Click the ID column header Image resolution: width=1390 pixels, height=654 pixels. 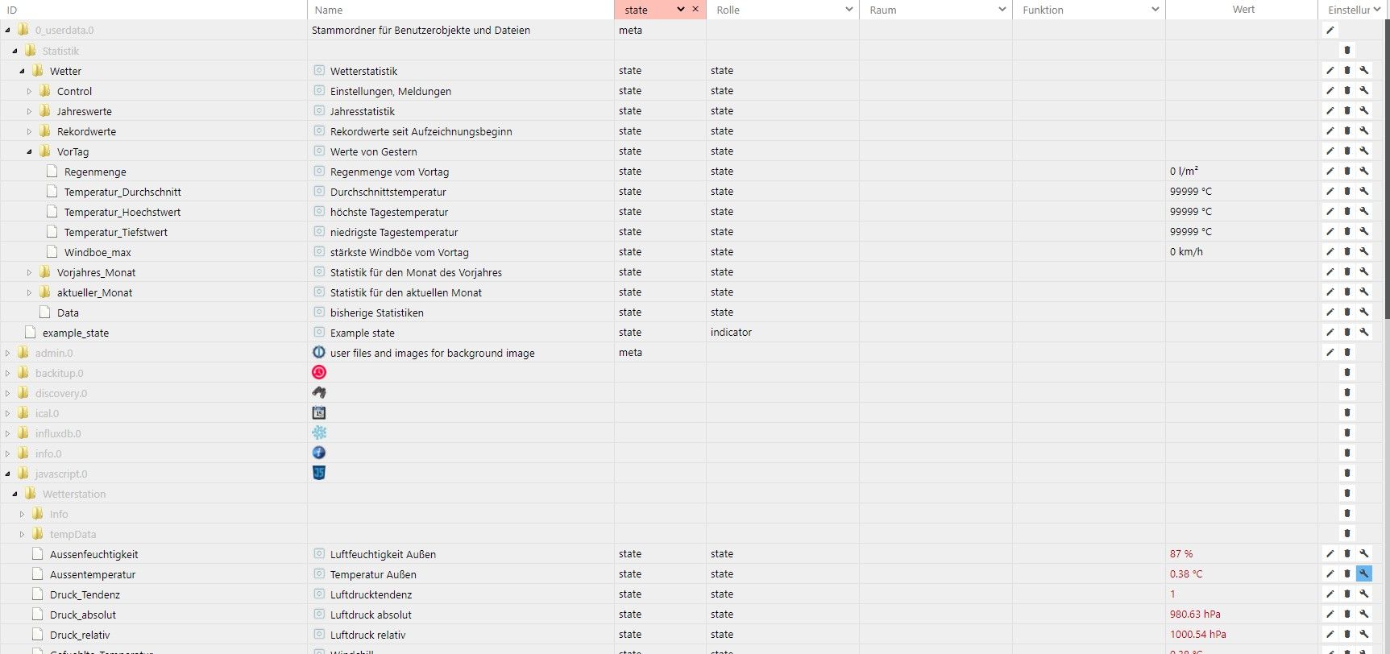point(153,10)
